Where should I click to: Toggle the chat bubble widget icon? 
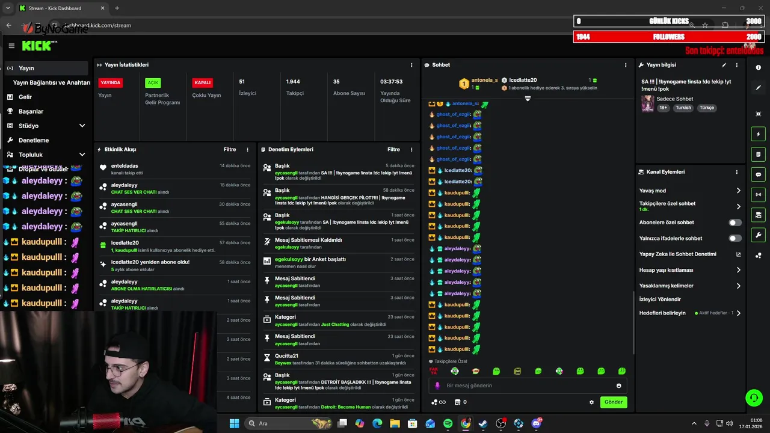(x=758, y=174)
